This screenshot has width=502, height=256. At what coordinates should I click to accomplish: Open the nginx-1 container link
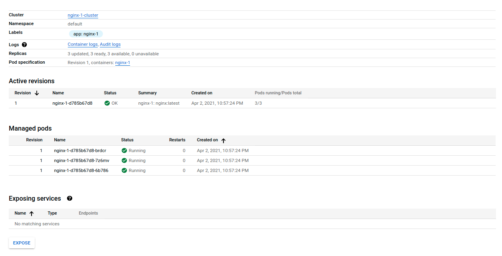tap(123, 63)
